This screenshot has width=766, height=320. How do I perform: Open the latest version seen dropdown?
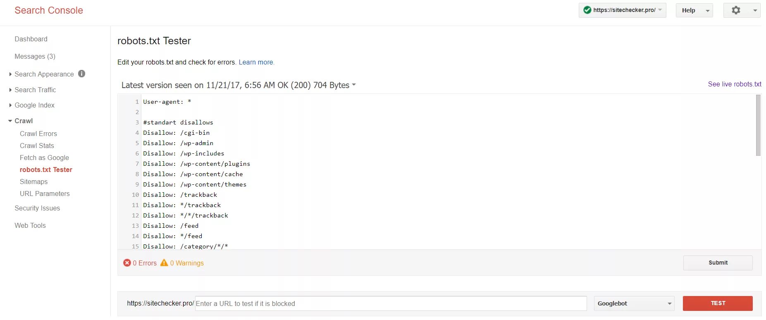(354, 85)
